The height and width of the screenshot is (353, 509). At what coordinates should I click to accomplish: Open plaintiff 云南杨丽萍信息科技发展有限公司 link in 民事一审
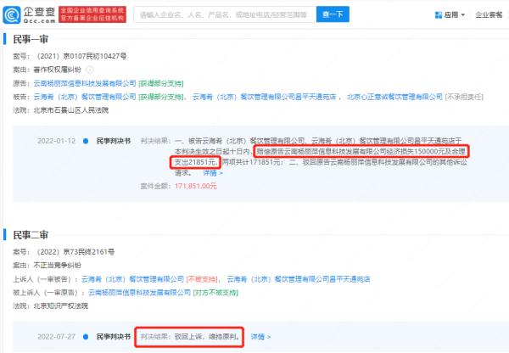click(x=85, y=83)
